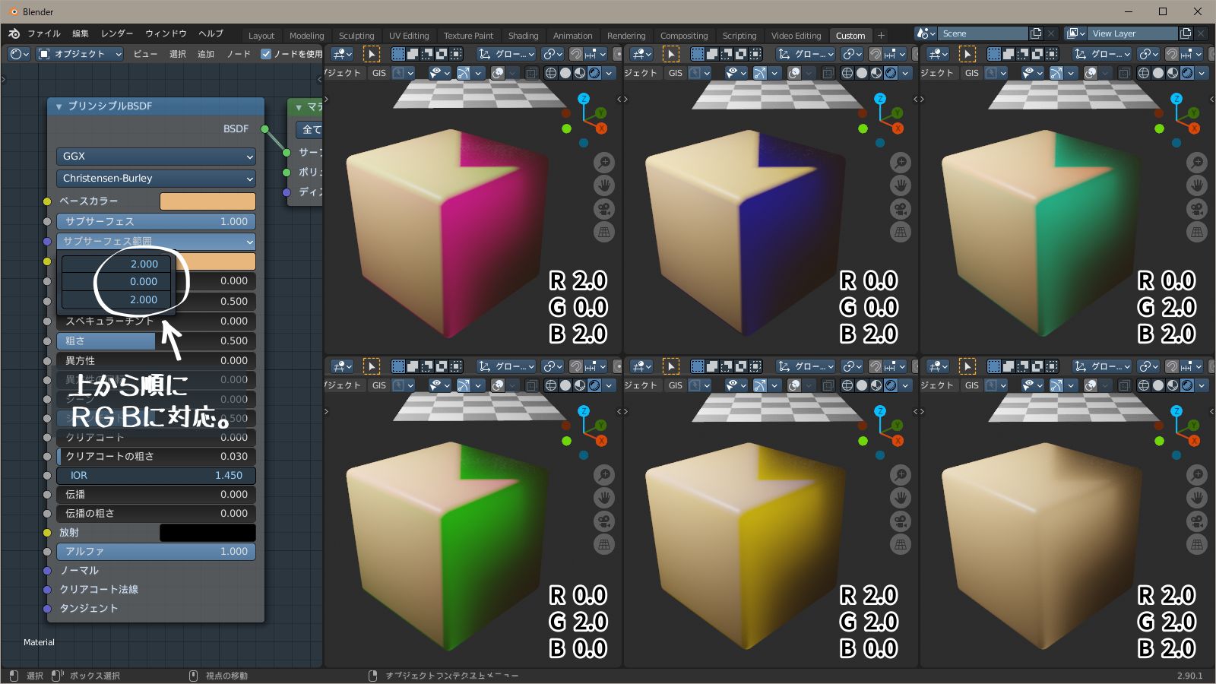
Task: Open the Christensen-Burley subsurface method dropdown
Action: point(156,178)
